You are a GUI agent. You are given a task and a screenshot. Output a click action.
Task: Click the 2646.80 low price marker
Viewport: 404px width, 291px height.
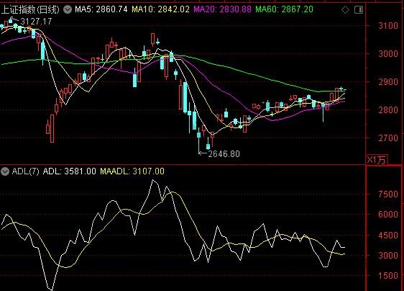click(x=224, y=154)
